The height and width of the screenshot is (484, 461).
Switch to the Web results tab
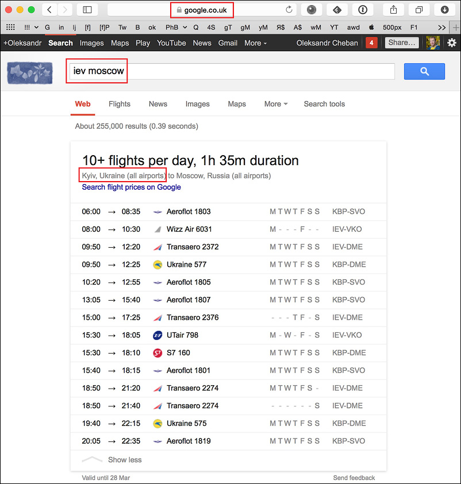point(83,104)
